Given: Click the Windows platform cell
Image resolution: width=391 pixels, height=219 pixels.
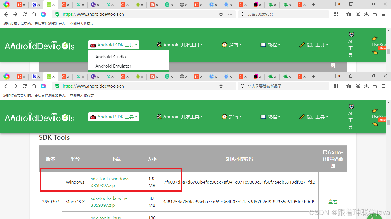Looking at the screenshot, I should coord(75,182).
